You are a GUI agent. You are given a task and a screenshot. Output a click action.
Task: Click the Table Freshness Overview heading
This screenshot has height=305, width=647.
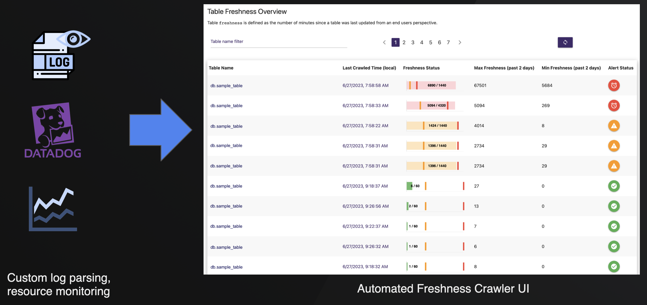tap(247, 12)
